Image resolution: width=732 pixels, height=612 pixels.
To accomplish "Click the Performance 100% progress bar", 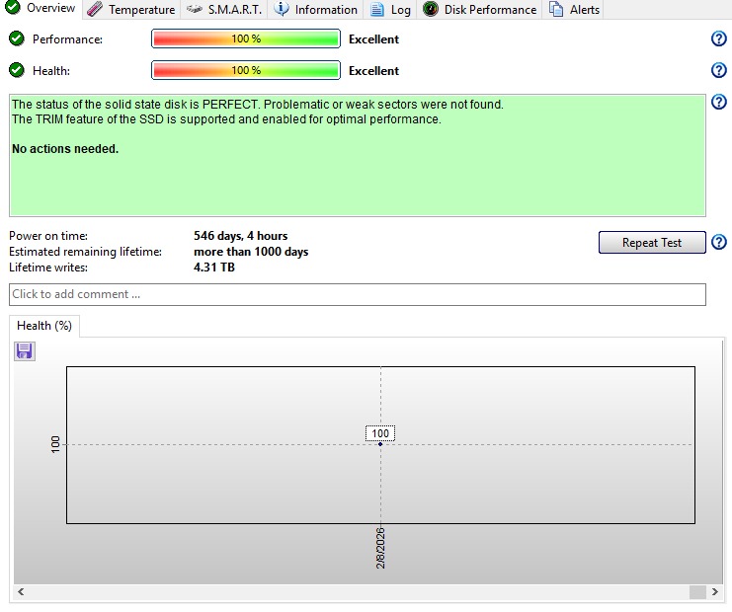I will [246, 39].
